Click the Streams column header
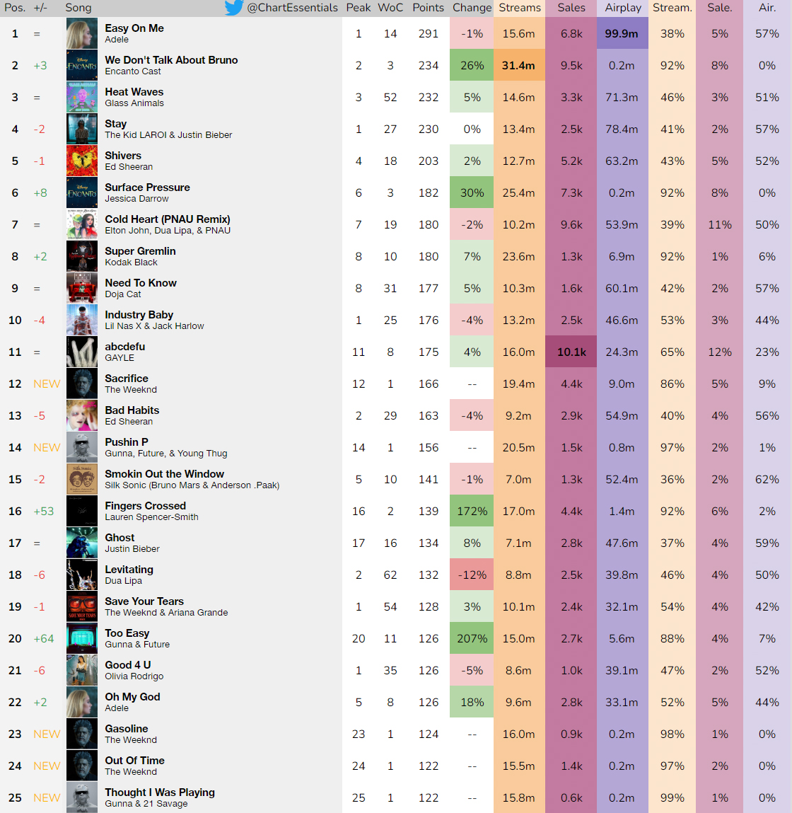Image resolution: width=792 pixels, height=813 pixels. (x=519, y=8)
